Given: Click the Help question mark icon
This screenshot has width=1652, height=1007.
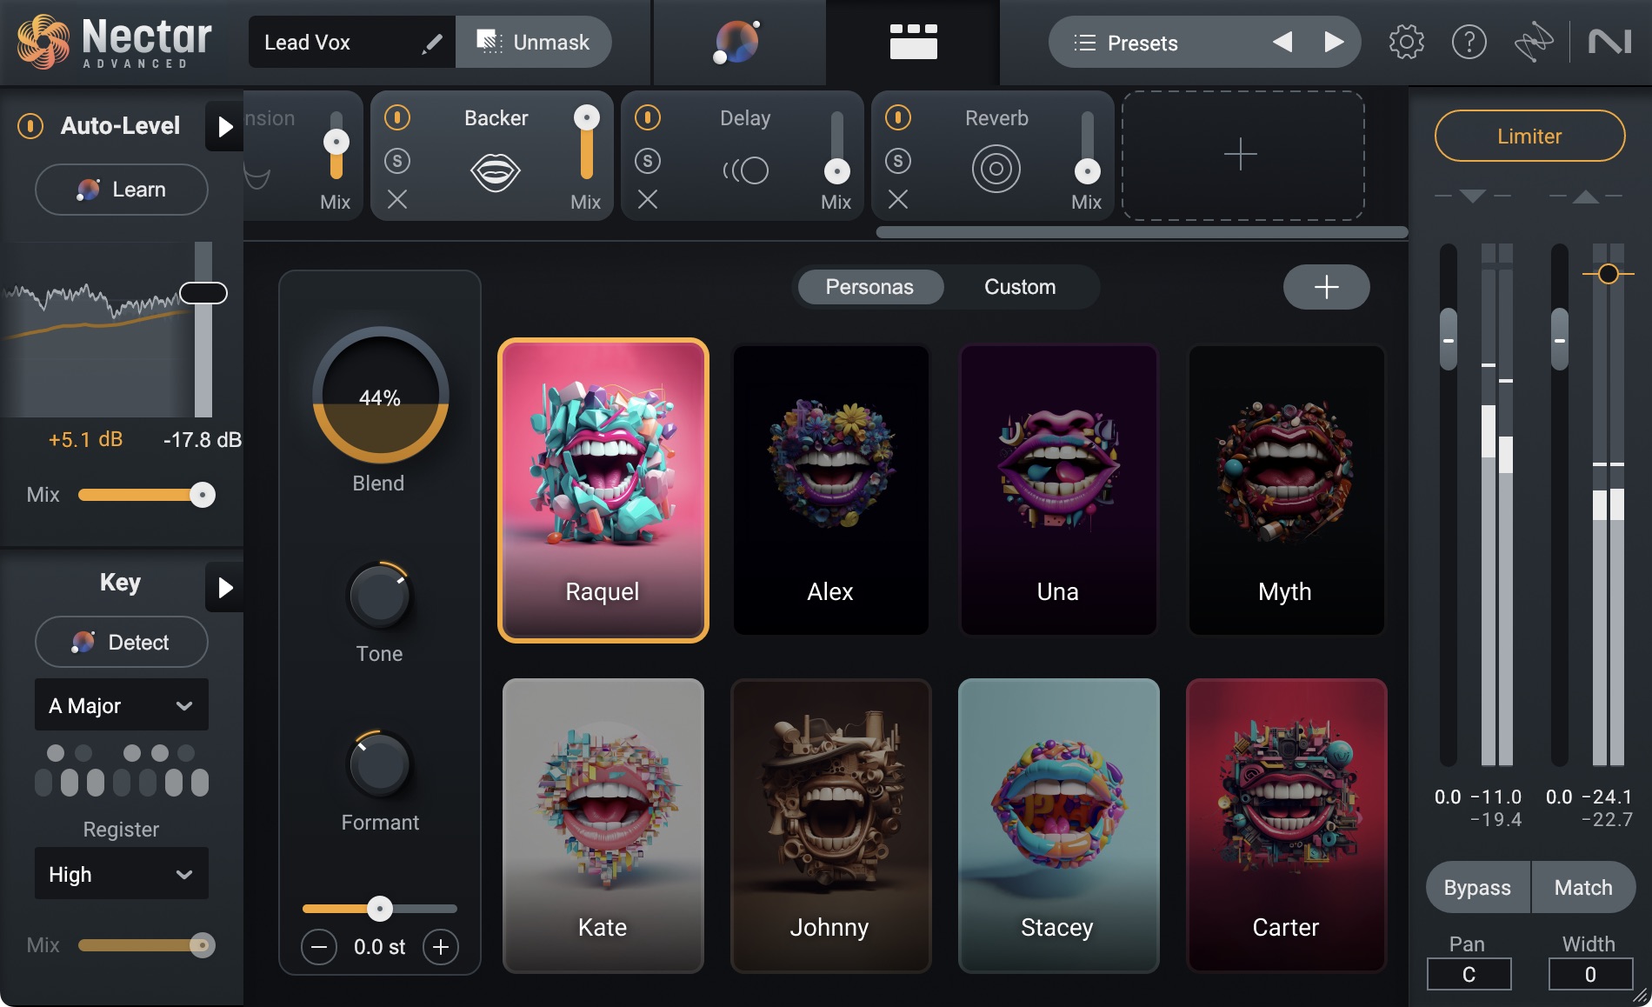Looking at the screenshot, I should (1469, 41).
